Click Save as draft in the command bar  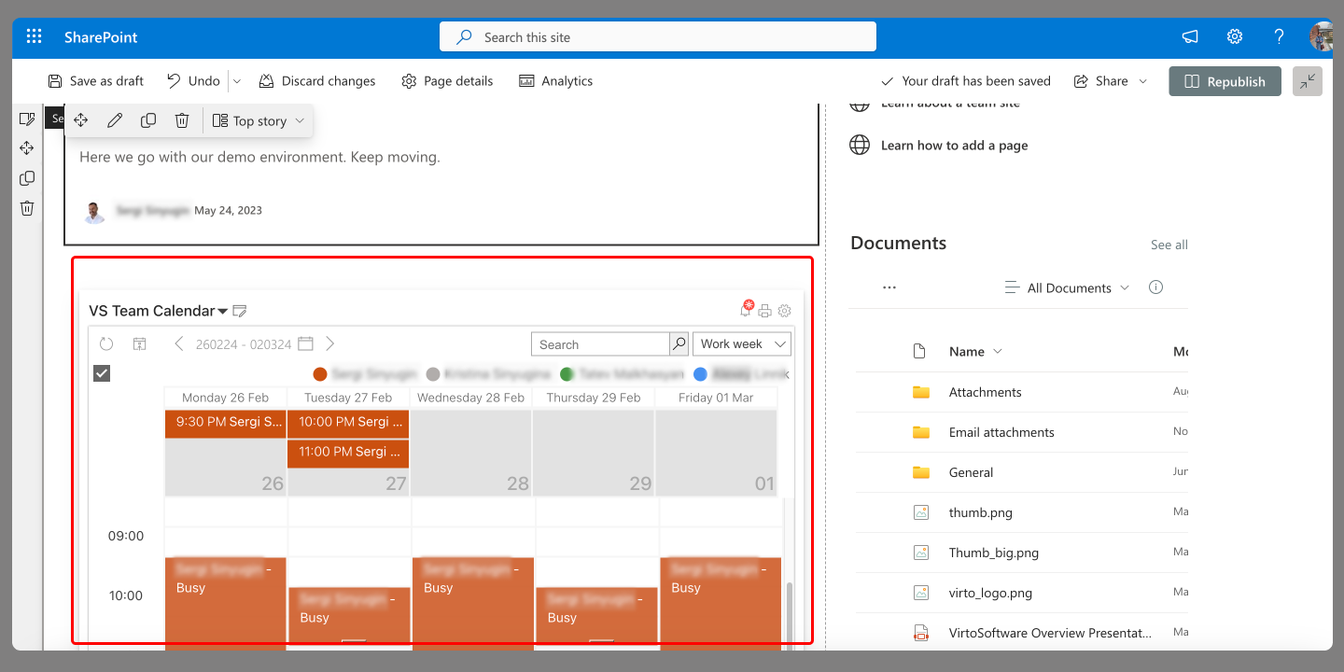click(x=95, y=81)
